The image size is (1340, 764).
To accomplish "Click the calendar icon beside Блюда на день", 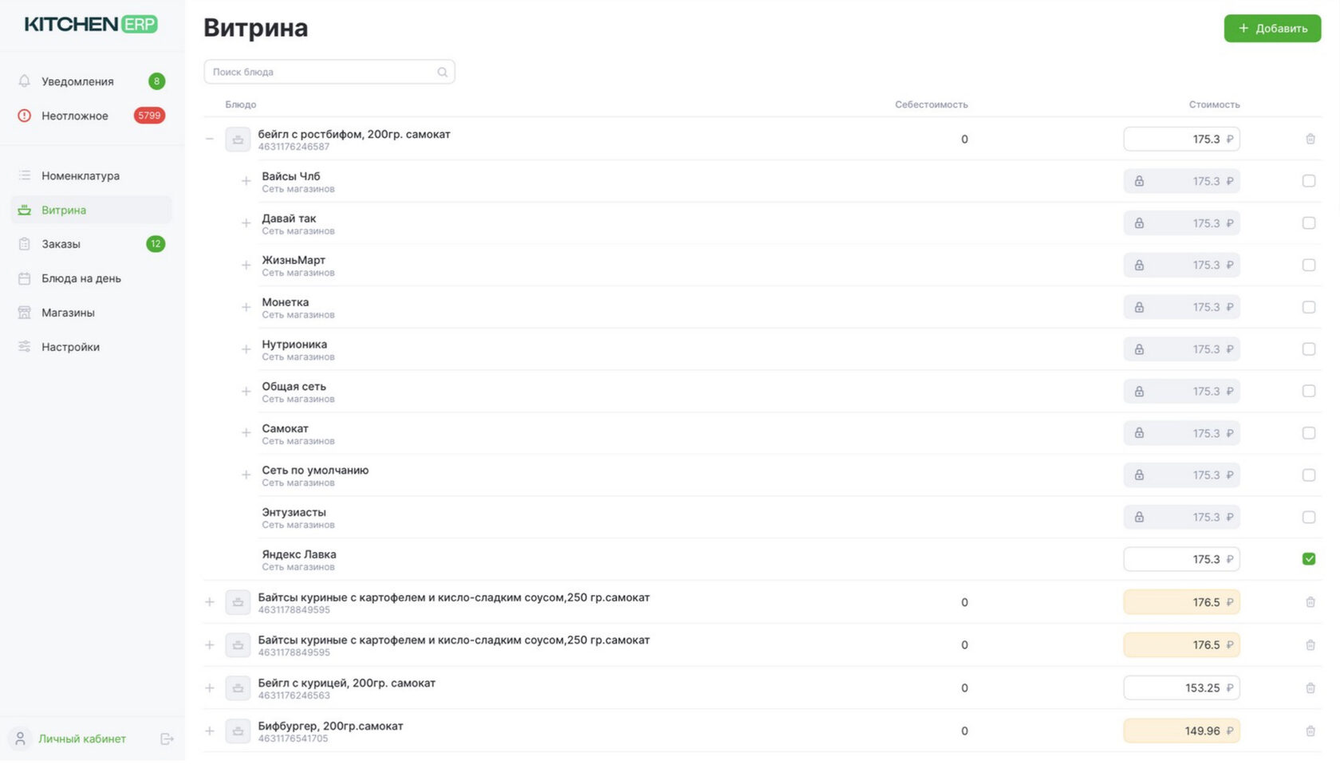I will point(25,278).
